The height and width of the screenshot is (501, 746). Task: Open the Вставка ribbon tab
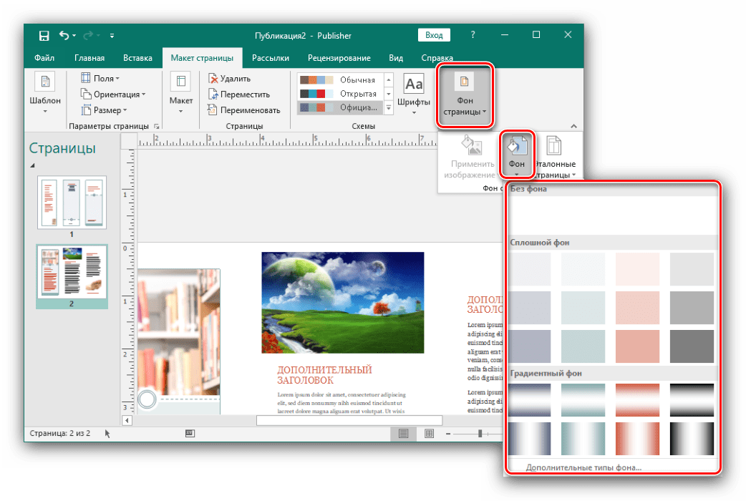[x=137, y=58]
